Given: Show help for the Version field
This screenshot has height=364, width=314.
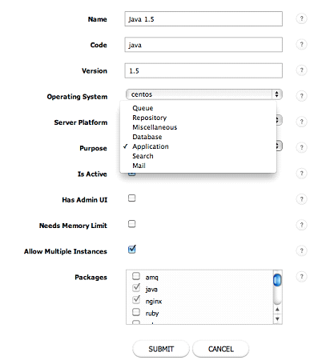Looking at the screenshot, I should (301, 70).
